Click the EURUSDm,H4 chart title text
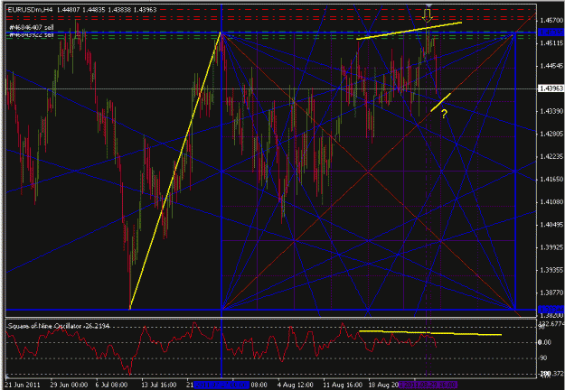The height and width of the screenshot is (390, 565). point(30,10)
